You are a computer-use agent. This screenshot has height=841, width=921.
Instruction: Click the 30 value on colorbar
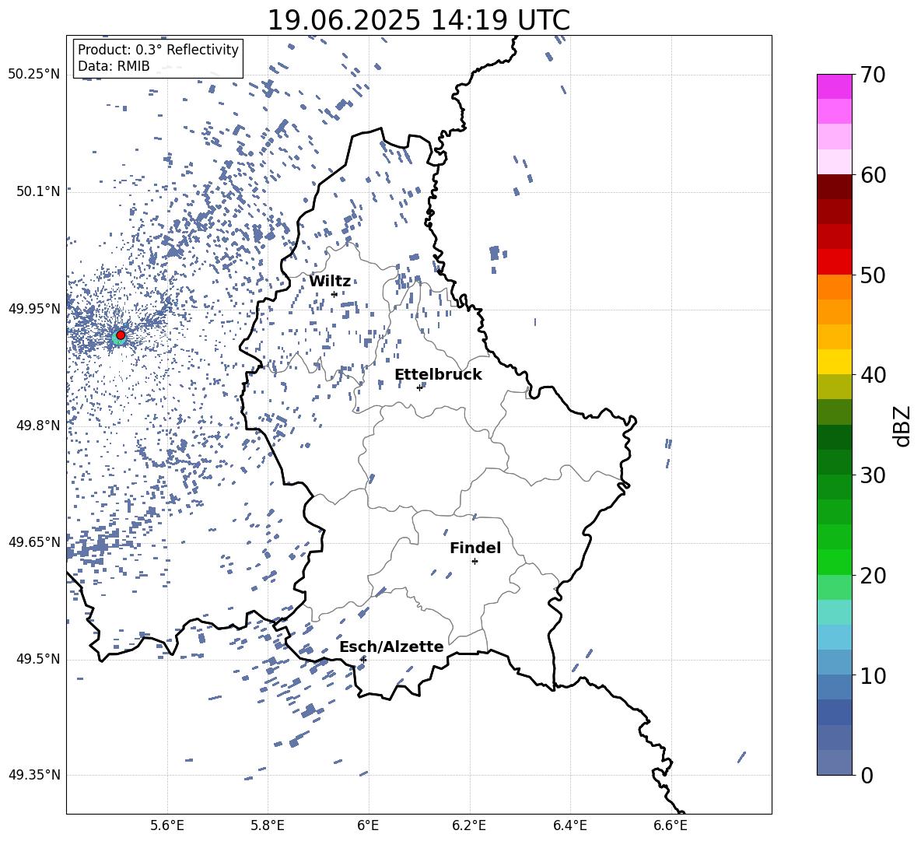[x=874, y=475]
